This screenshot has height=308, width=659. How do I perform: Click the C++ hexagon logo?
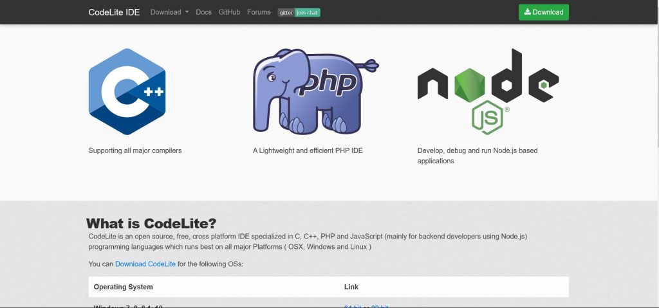coord(127,91)
